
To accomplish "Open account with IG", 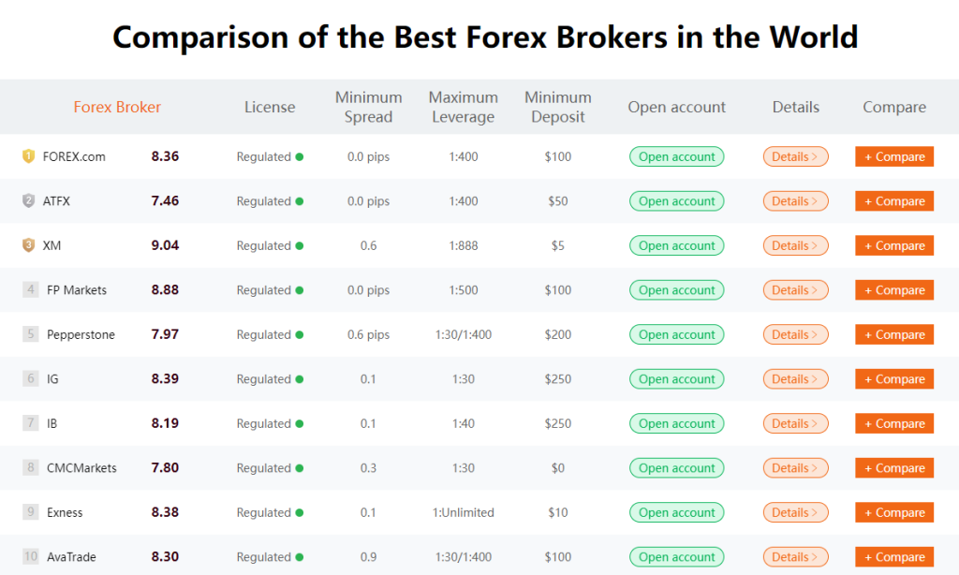I will [x=676, y=379].
